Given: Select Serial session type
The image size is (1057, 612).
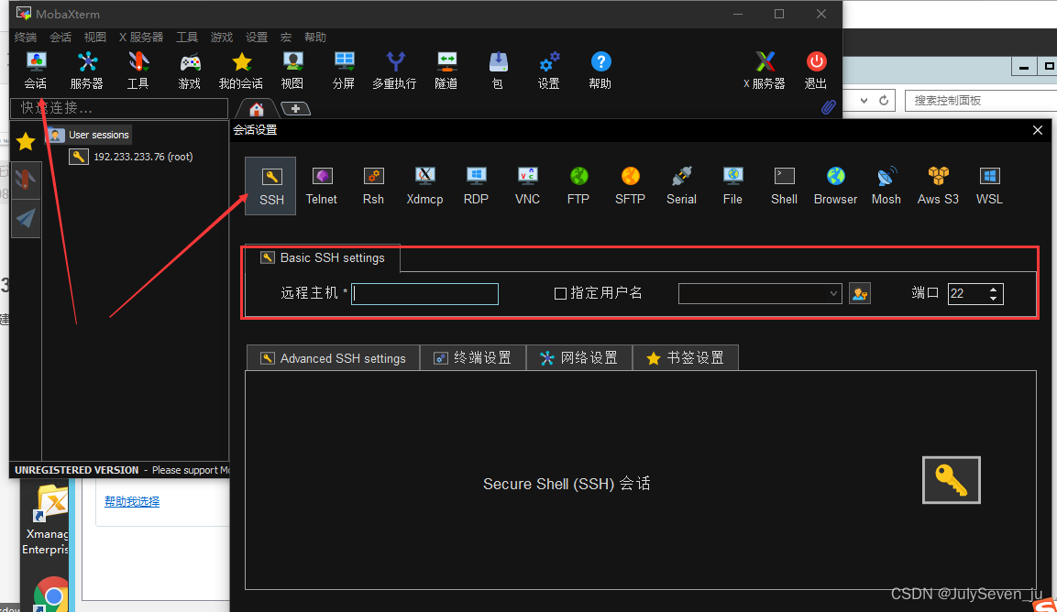Looking at the screenshot, I should point(681,186).
